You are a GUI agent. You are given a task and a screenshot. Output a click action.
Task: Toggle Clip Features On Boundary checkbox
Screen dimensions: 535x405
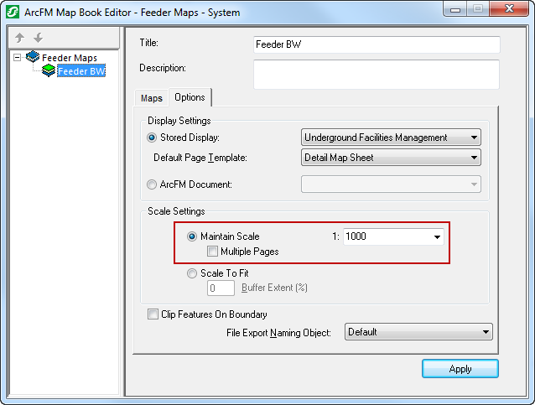(x=153, y=314)
